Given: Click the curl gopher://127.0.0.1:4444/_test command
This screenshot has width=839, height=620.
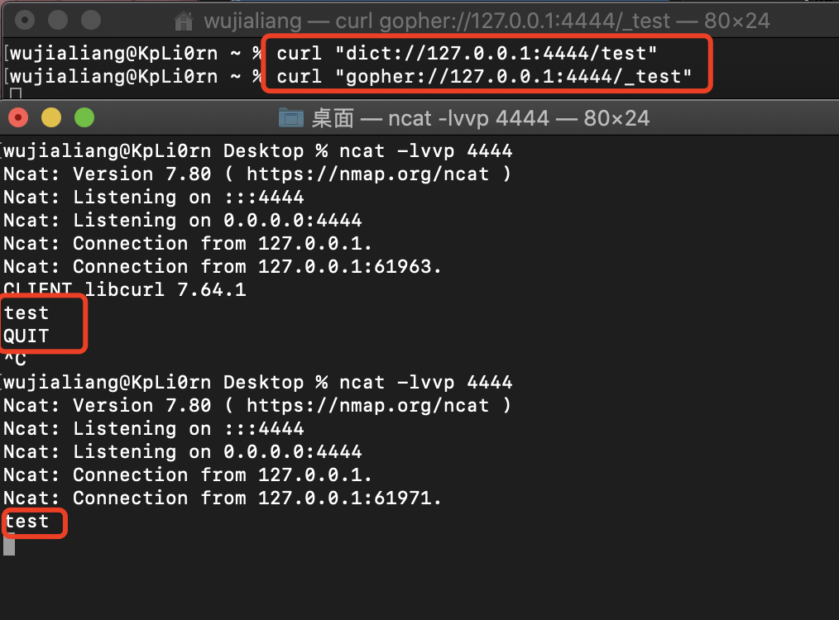Looking at the screenshot, I should [484, 77].
